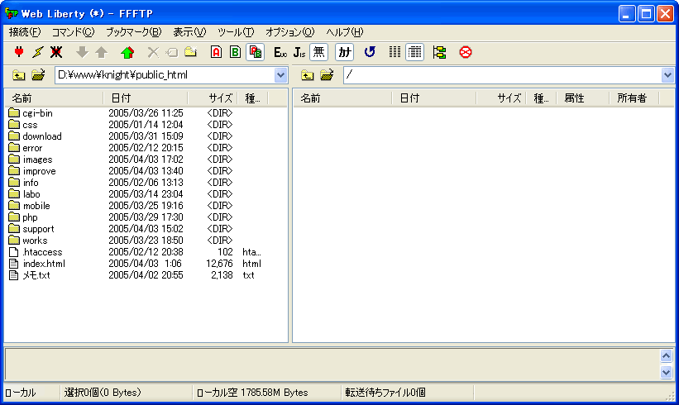
Task: Open the オプション(O) menu
Action: (x=289, y=32)
